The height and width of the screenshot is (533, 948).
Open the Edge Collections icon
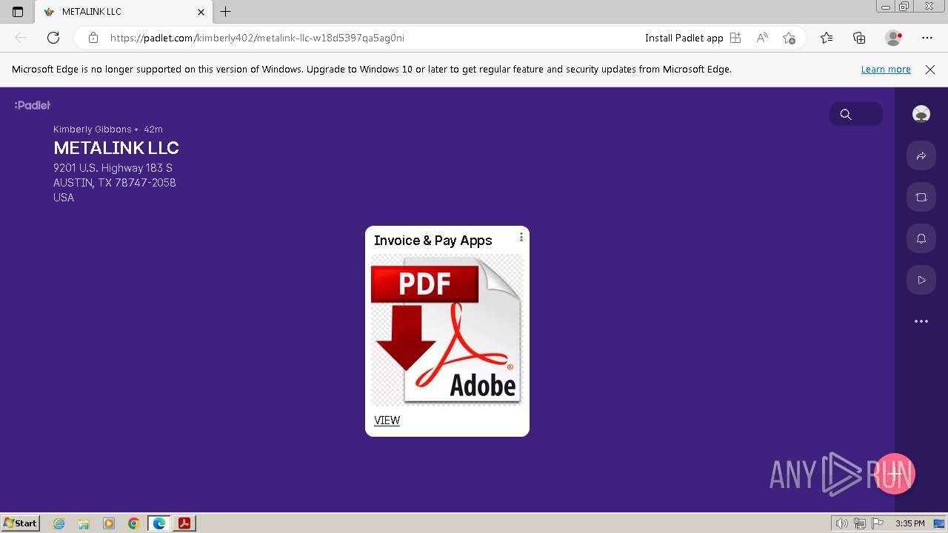click(859, 38)
